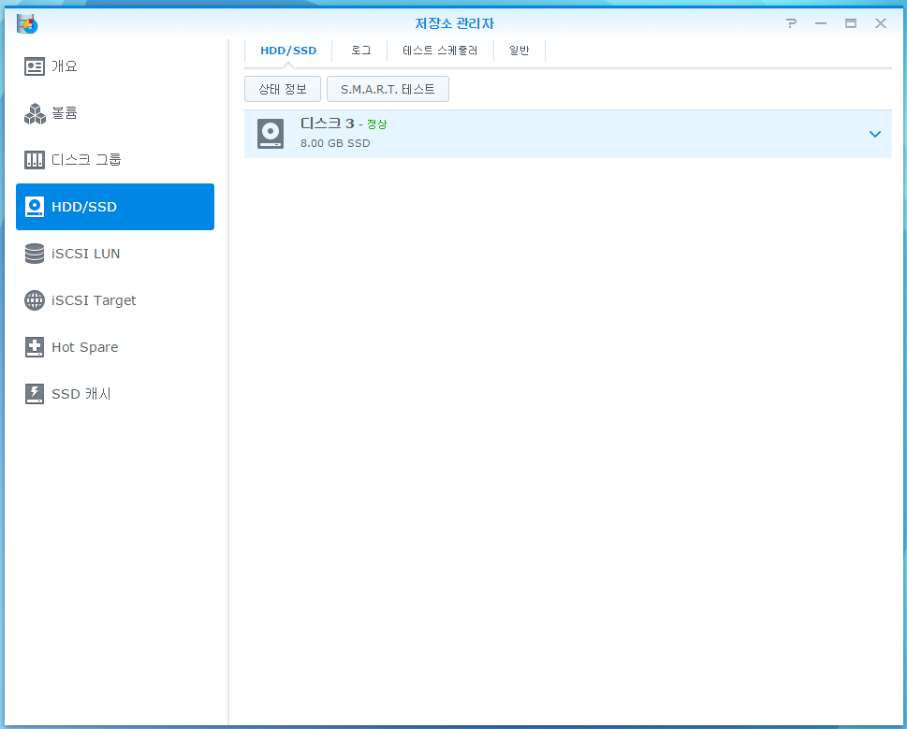The width and height of the screenshot is (907, 729).
Task: Select the 디스크 3 name text
Action: (x=328, y=124)
